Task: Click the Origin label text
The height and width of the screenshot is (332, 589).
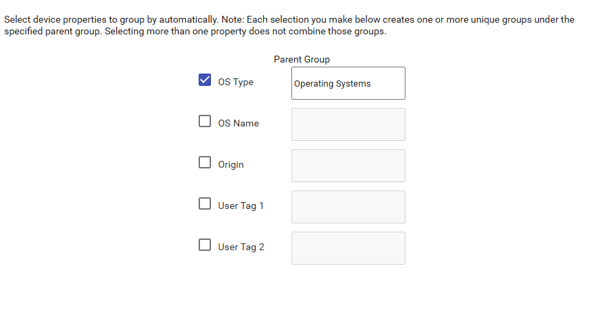Action: [x=231, y=165]
